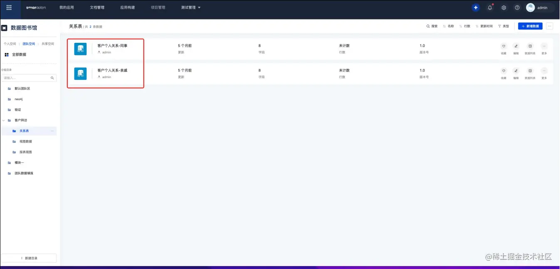Click the admin username in header

tap(542, 8)
